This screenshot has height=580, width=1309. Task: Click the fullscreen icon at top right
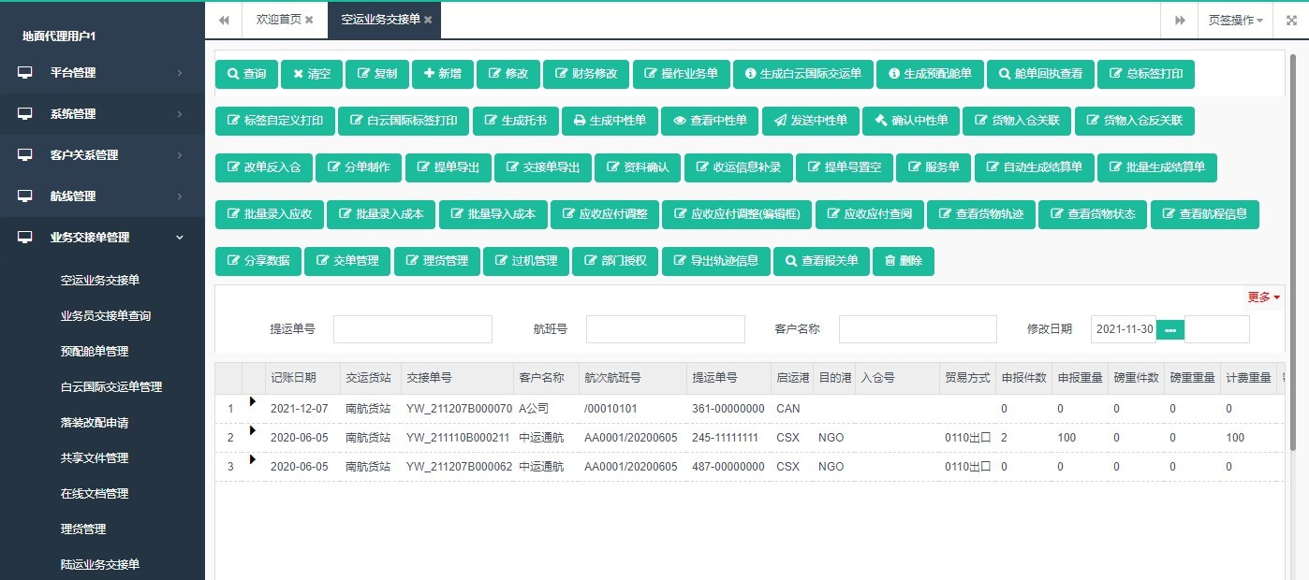1291,20
